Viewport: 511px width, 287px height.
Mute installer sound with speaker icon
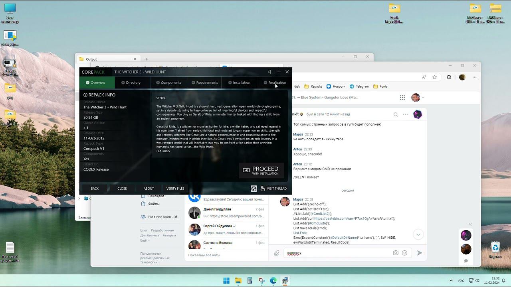coord(269,72)
